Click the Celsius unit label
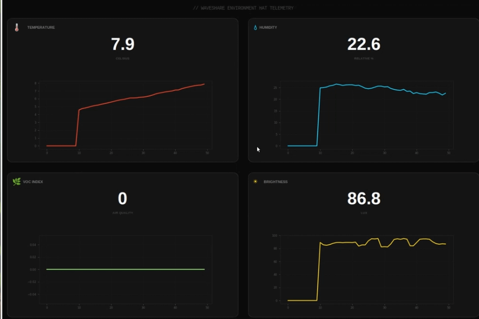The image size is (479, 319). pyautogui.click(x=122, y=58)
